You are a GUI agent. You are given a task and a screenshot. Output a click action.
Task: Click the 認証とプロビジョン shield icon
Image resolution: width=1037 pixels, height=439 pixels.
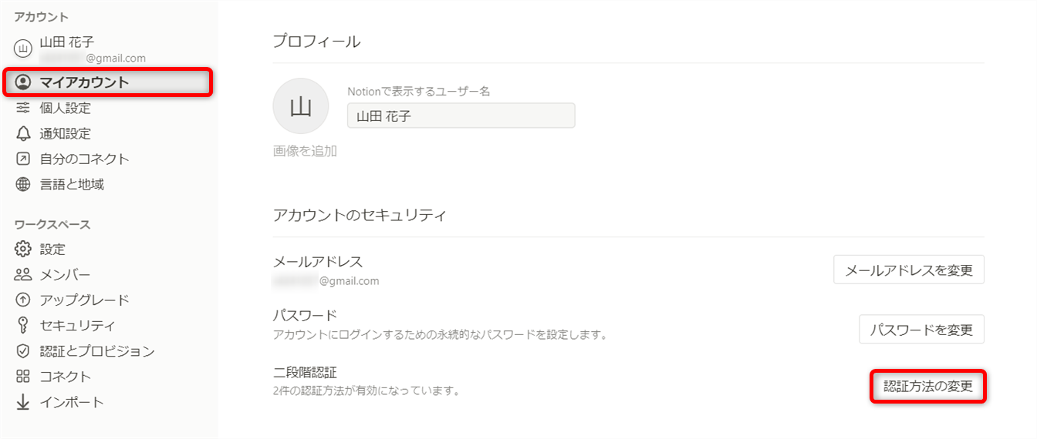pos(23,351)
